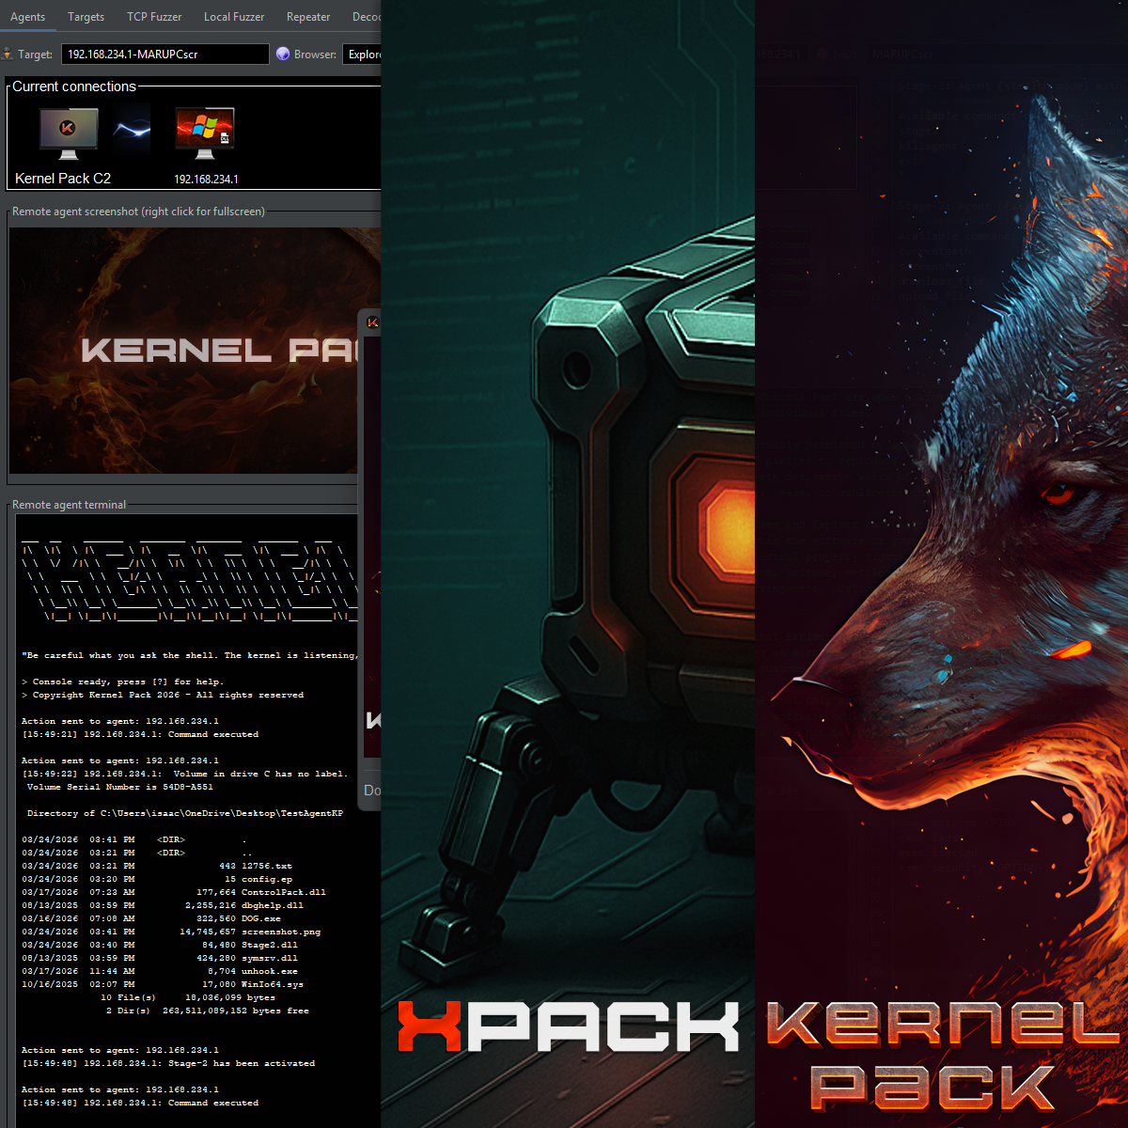Open the cut-off Decod tab
This screenshot has width=1128, height=1128.
click(x=367, y=17)
